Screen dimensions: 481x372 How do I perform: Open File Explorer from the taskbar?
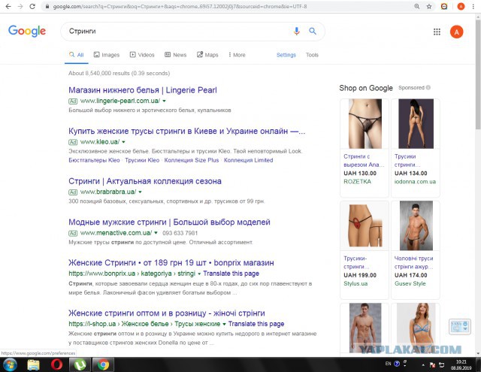pyautogui.click(x=33, y=365)
